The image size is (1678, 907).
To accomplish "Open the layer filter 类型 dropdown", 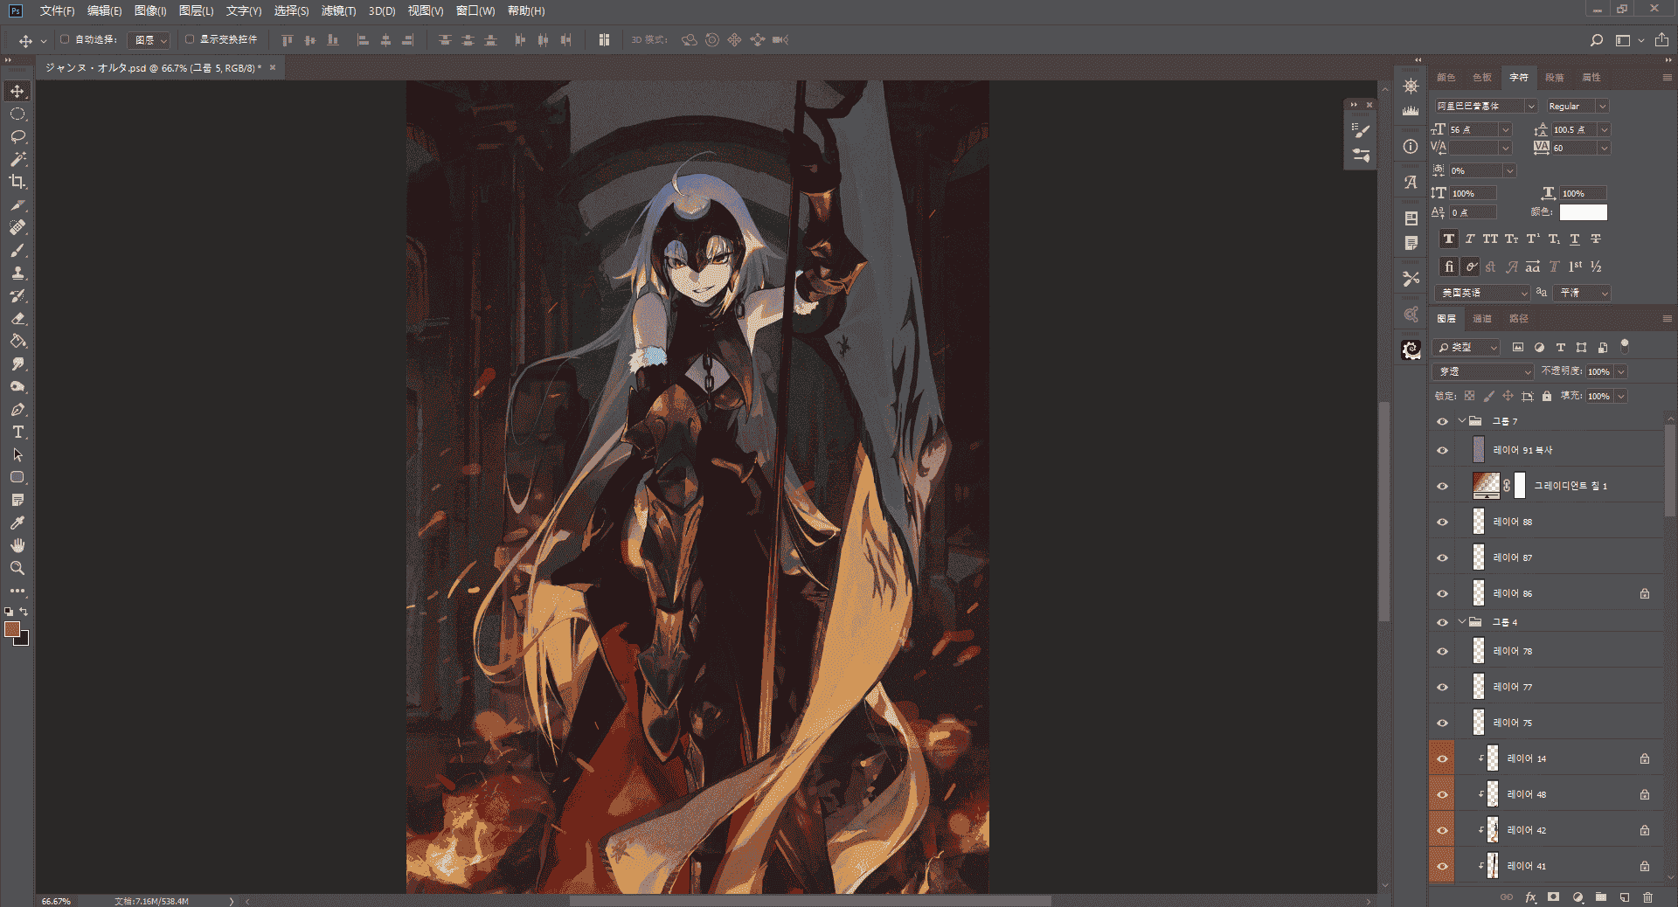I will [x=1467, y=347].
